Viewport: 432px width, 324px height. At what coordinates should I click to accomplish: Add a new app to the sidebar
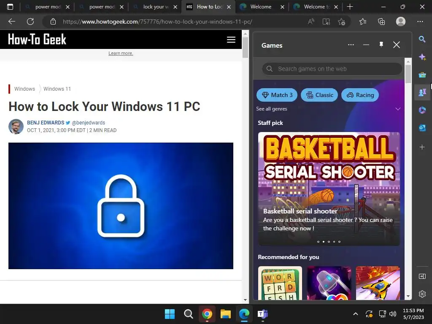pos(422,147)
